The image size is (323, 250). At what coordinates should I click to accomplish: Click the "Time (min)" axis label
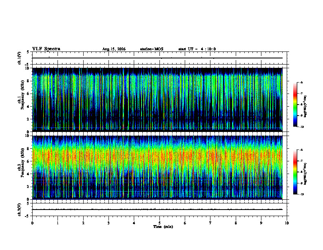click(163, 227)
